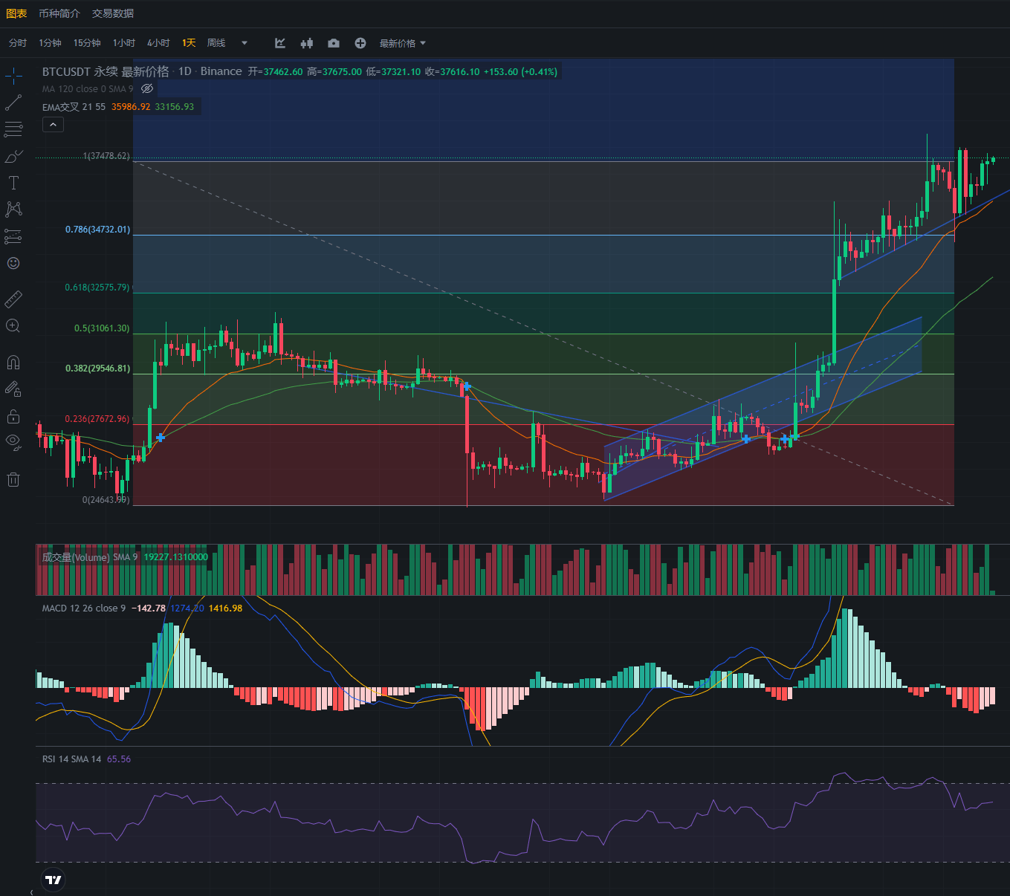Image resolution: width=1010 pixels, height=896 pixels.
Task: Select the text annotation tool
Action: (13, 183)
